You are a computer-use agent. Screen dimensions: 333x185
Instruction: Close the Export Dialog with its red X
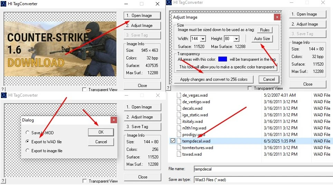114,120
